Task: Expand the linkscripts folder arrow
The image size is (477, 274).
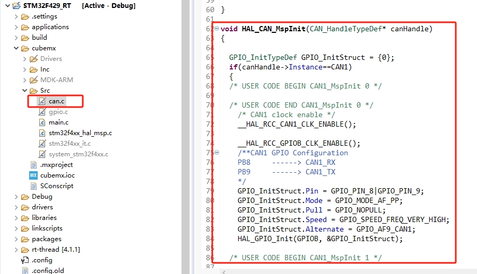Action: 16,228
